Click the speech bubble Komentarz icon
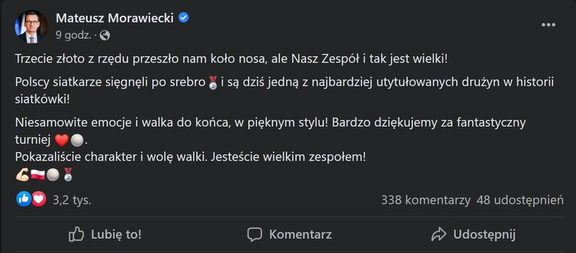This screenshot has width=576, height=253. 254,234
